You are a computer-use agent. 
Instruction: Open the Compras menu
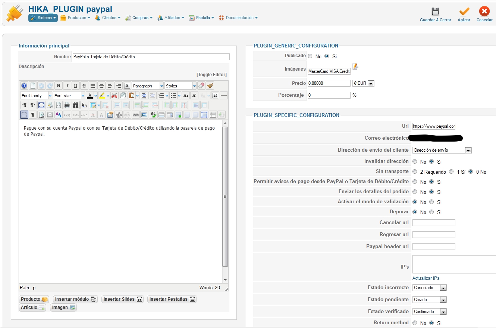(x=139, y=18)
